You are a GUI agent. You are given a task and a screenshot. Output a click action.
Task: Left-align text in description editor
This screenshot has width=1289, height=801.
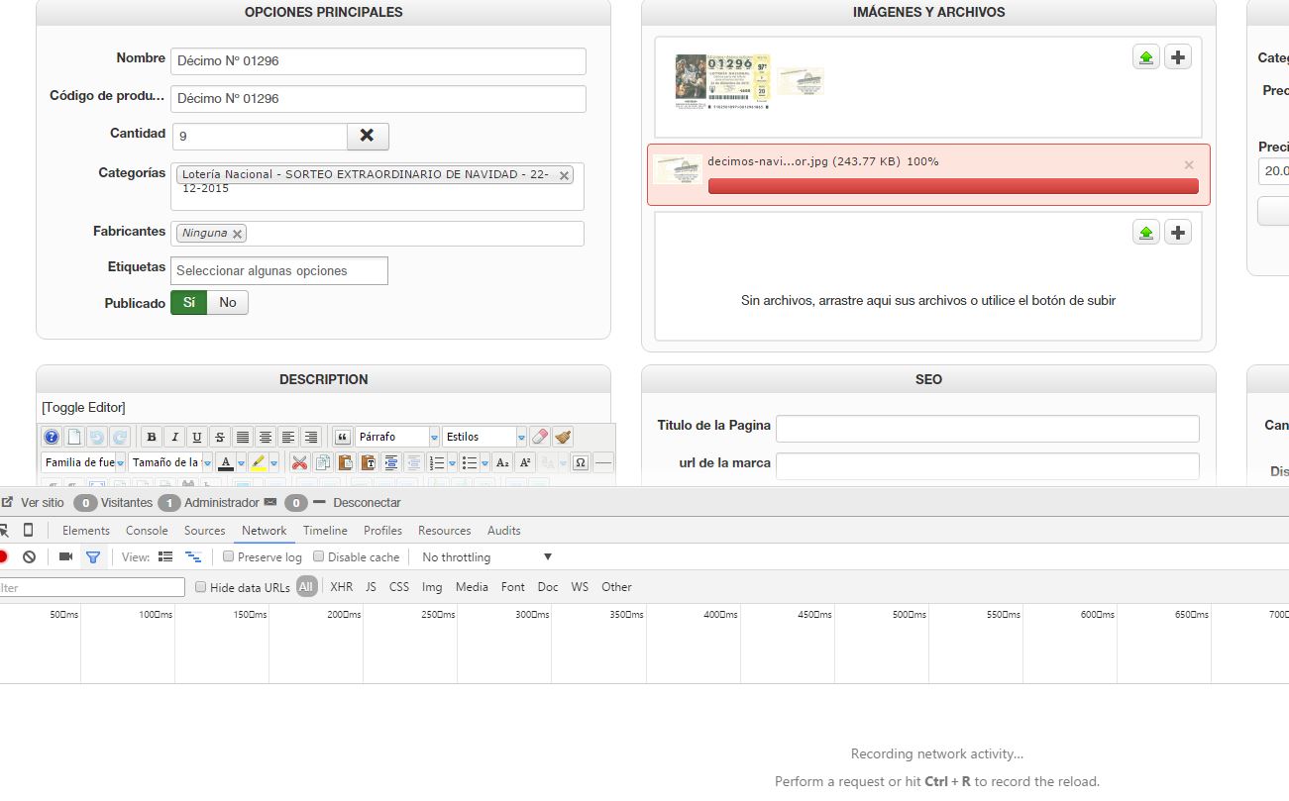[288, 437]
